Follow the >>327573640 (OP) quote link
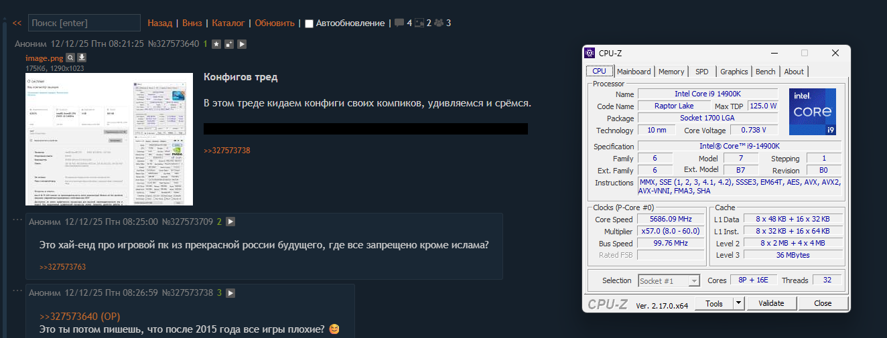This screenshot has width=887, height=338. pos(80,316)
